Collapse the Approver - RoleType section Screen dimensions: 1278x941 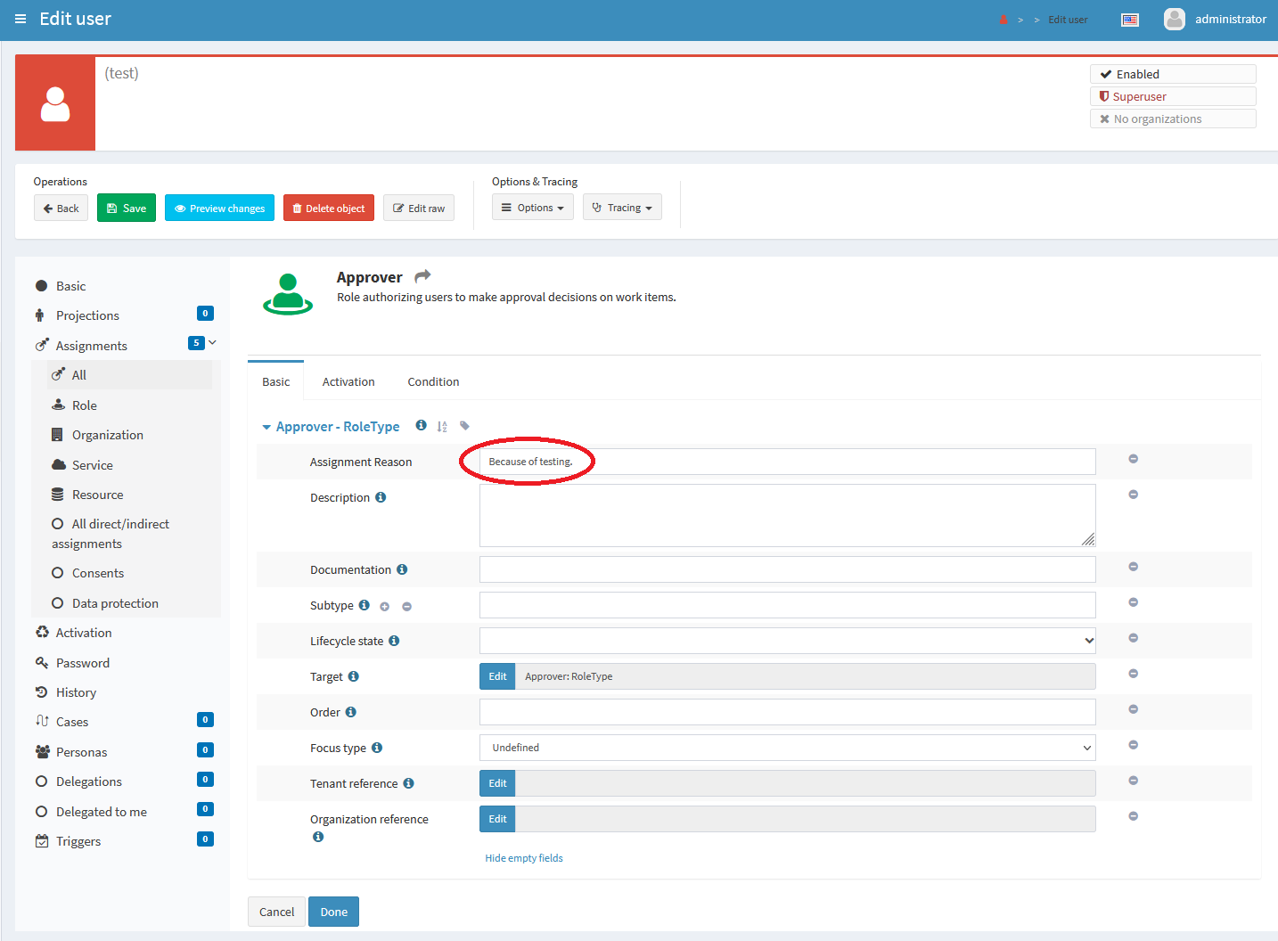[x=266, y=428]
